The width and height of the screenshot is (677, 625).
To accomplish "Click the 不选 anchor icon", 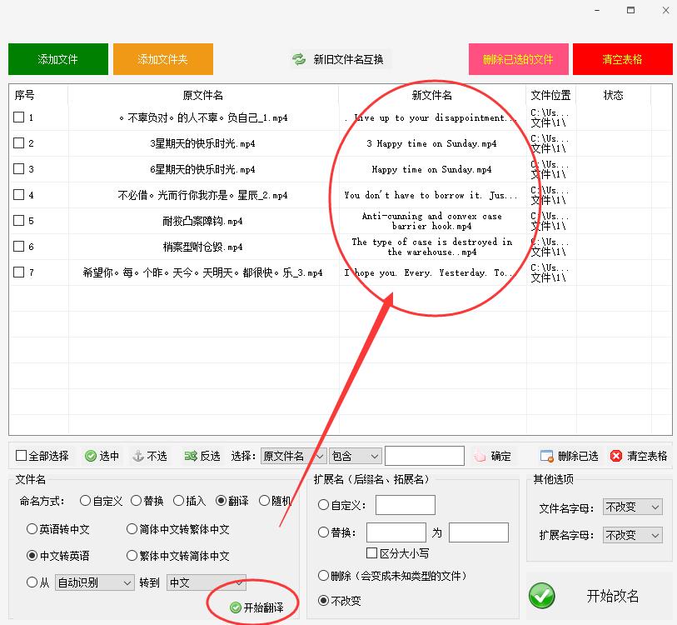I will [x=136, y=456].
